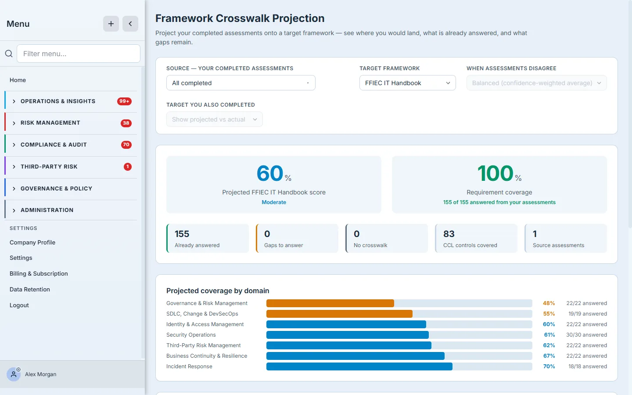The image size is (632, 395).
Task: Click the search magnifier icon
Action: 9,54
